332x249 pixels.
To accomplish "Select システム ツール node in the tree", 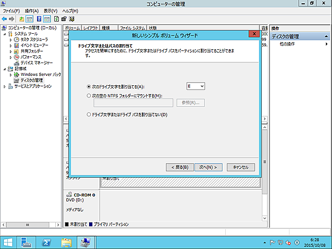I will [x=26, y=34].
